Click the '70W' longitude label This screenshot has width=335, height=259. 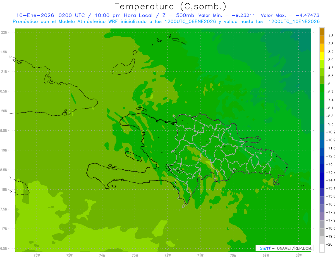tap(233, 255)
